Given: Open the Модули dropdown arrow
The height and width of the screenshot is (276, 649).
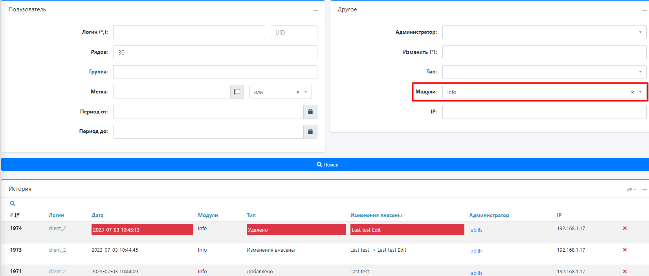Looking at the screenshot, I should click(640, 92).
